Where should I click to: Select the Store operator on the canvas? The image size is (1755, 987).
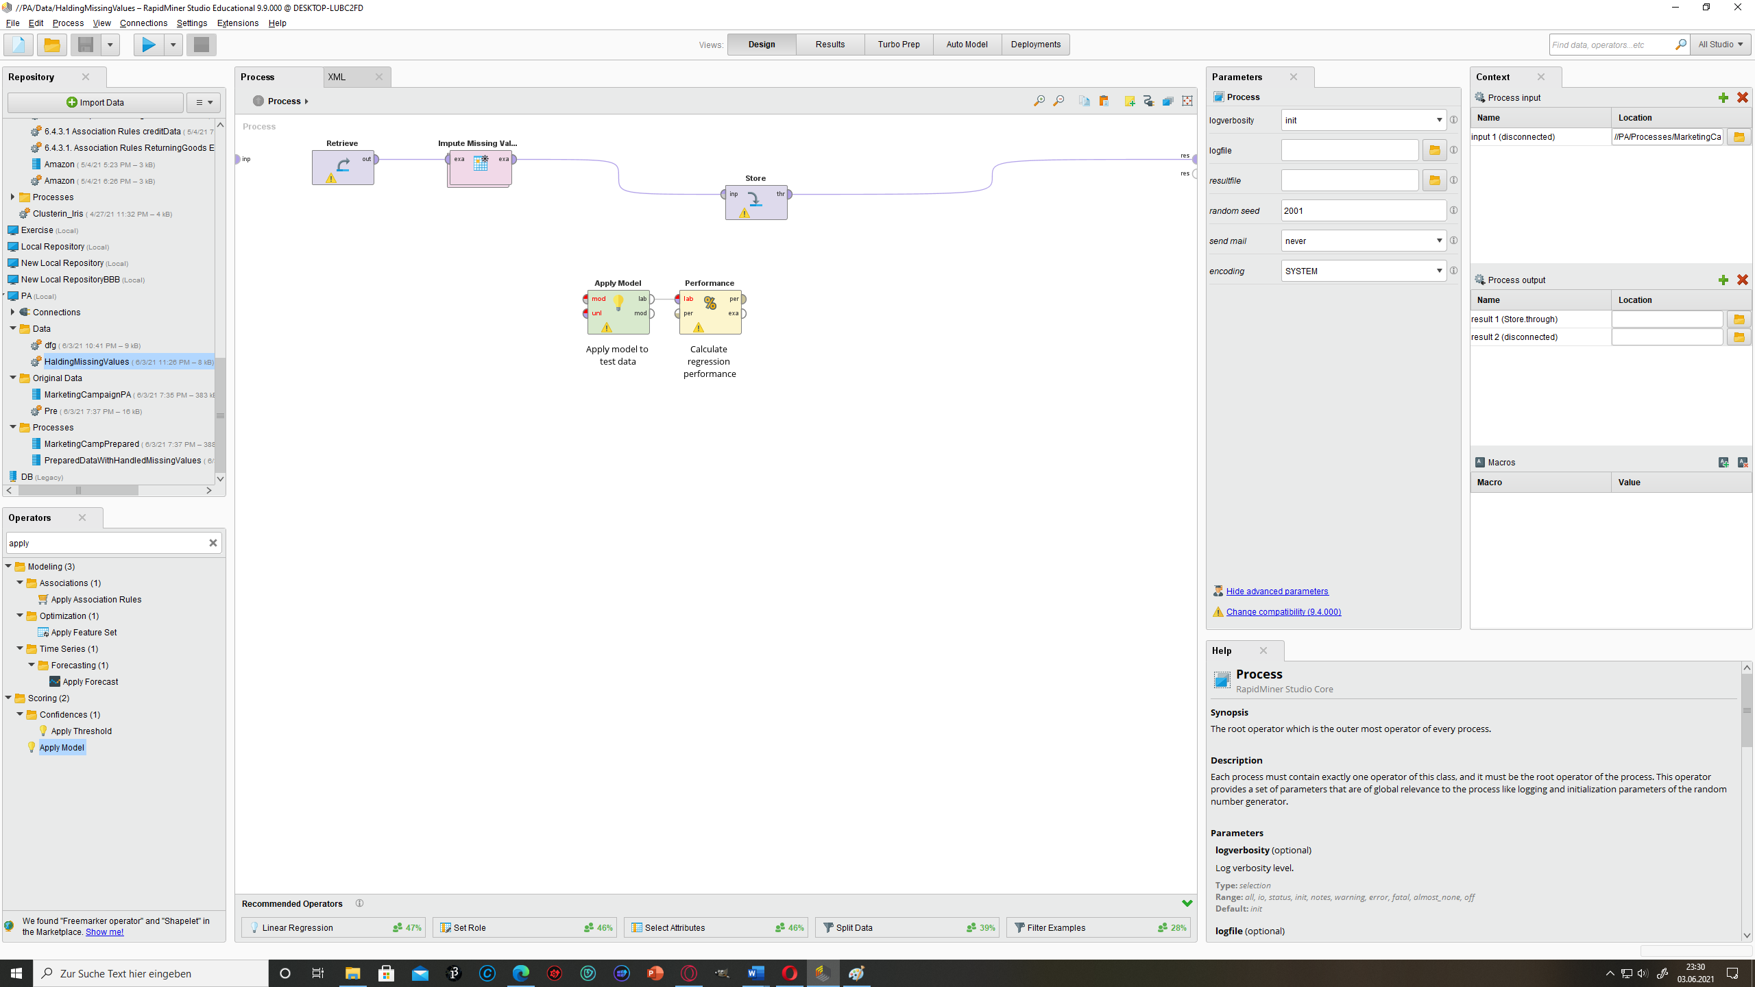tap(756, 202)
